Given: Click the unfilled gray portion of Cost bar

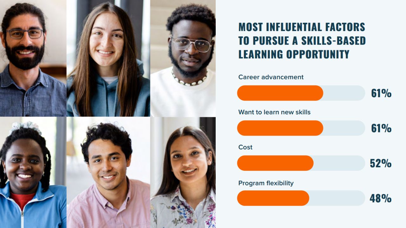Looking at the screenshot, I should (339, 163).
